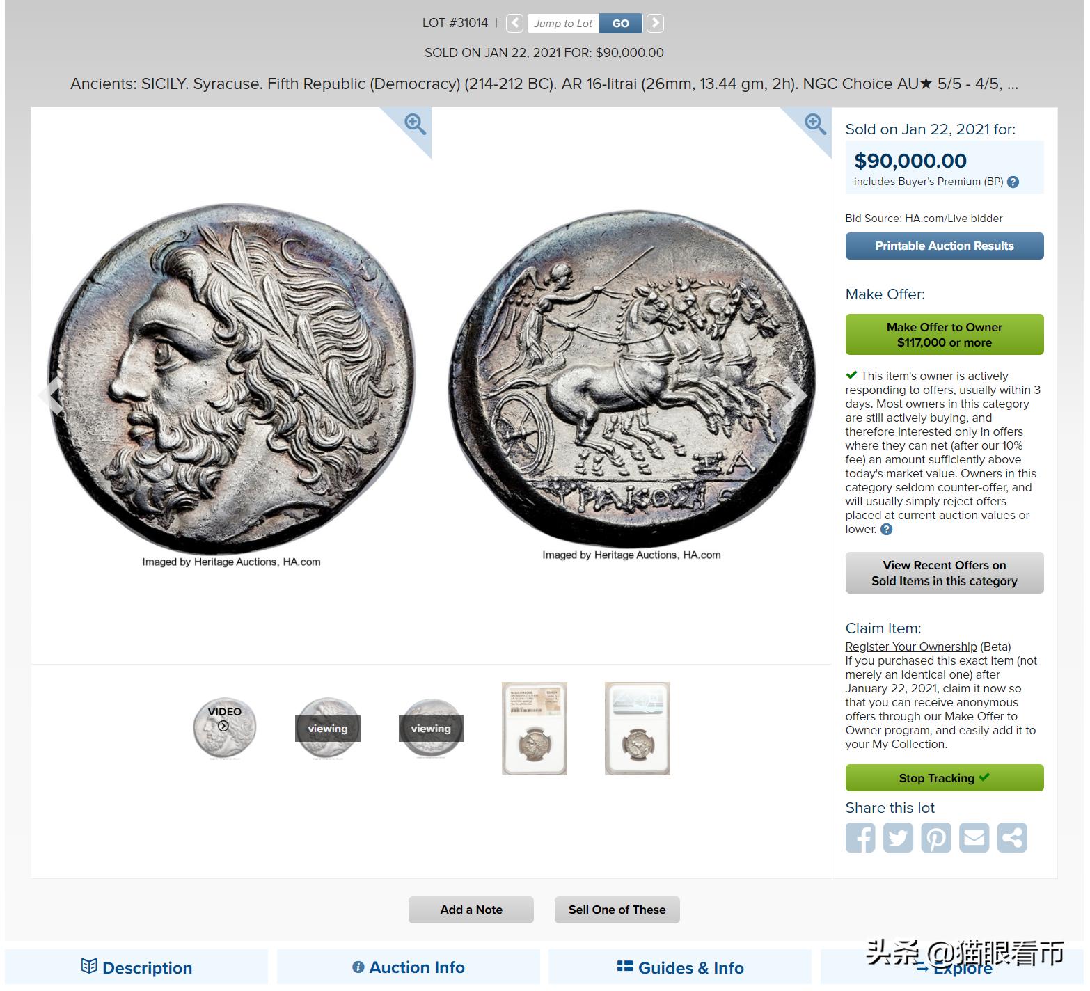
Task: Share this lot on Twitter
Action: click(x=898, y=837)
